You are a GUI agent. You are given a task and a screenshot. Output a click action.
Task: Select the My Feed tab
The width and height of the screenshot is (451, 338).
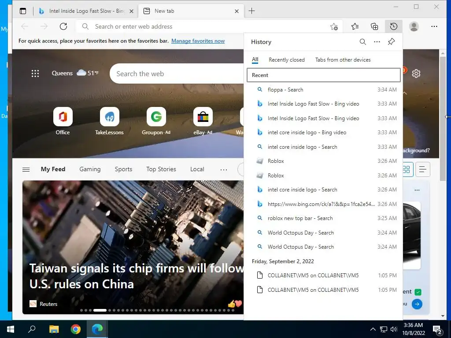tap(53, 169)
